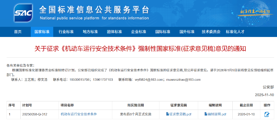Click the 操作 column header
Viewport: 277px width, 122px height.
(267, 105)
